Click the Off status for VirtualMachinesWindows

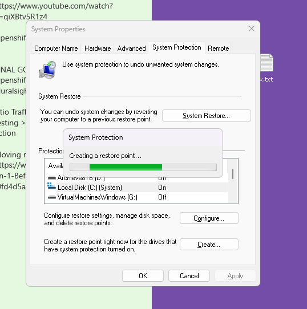tap(162, 197)
